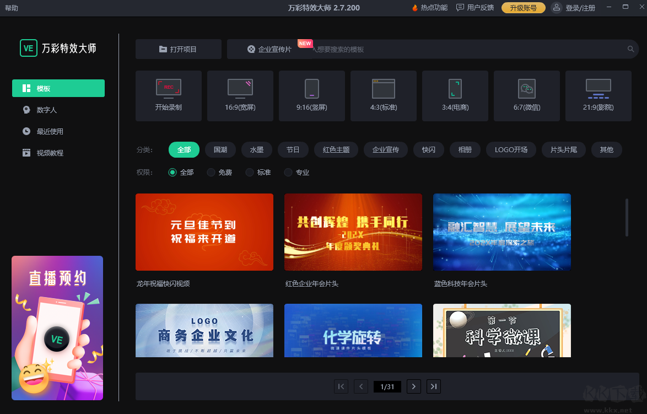
Task: Switch category to 红色主题
Action: pos(336,149)
